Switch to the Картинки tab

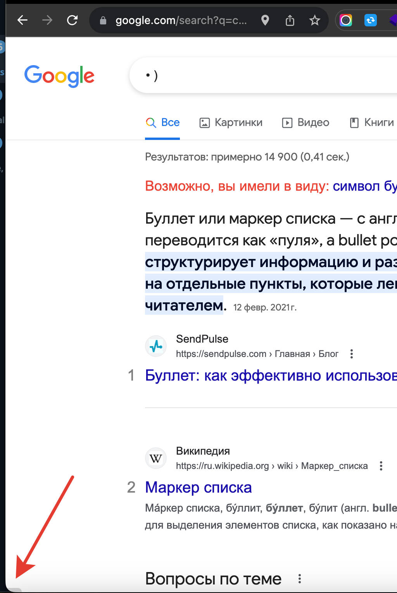coord(231,123)
